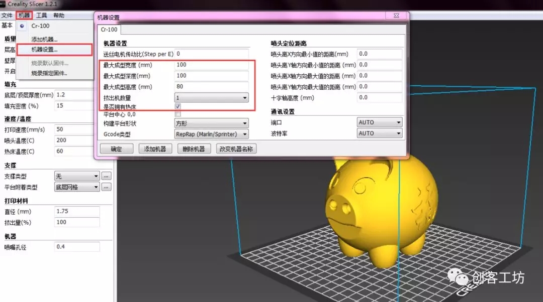Click the 添加机器 button

[155, 149]
